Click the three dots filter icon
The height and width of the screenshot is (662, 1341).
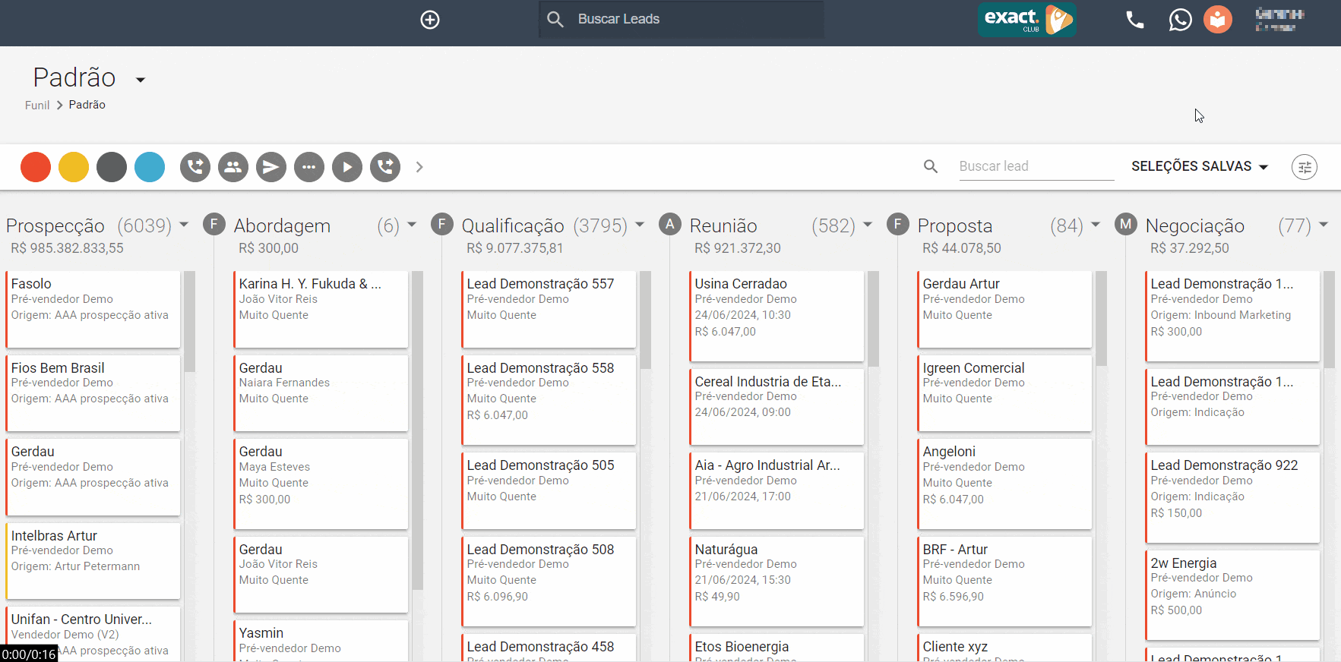(x=309, y=167)
